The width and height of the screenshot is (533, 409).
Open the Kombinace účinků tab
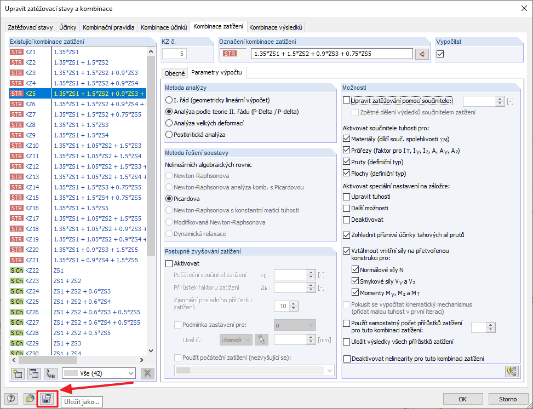click(164, 27)
